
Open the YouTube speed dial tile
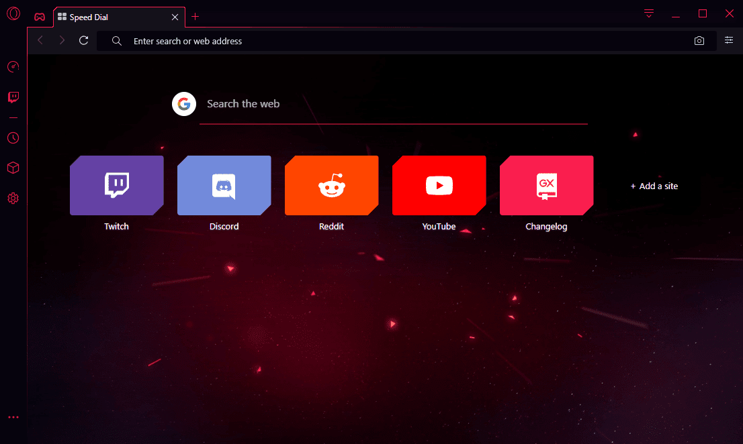(439, 185)
